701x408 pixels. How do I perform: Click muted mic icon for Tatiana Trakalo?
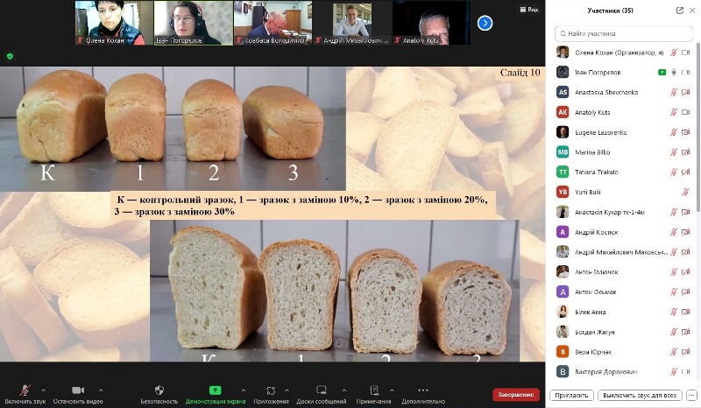(x=674, y=172)
